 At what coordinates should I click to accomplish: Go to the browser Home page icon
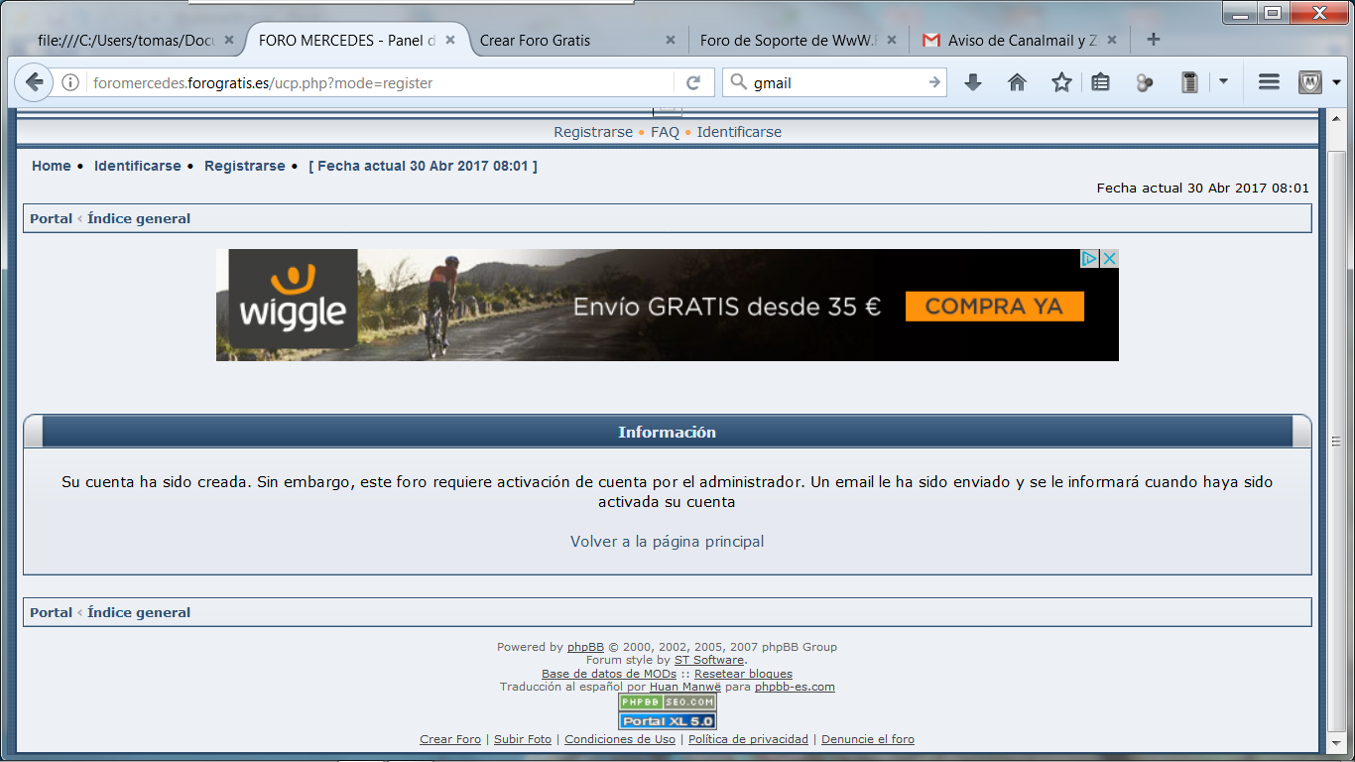click(1017, 83)
